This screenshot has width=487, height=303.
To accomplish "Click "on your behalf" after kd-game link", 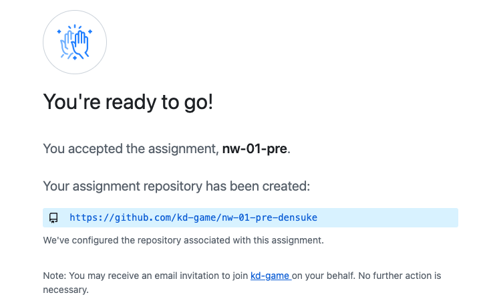I will pyautogui.click(x=323, y=276).
